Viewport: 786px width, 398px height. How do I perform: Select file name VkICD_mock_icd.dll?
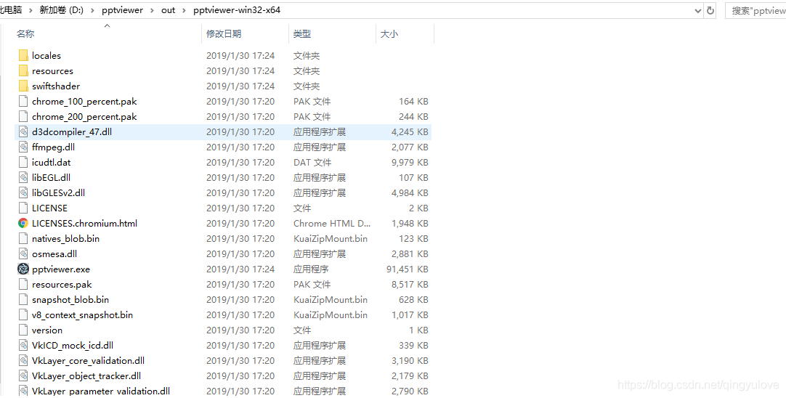[72, 346]
